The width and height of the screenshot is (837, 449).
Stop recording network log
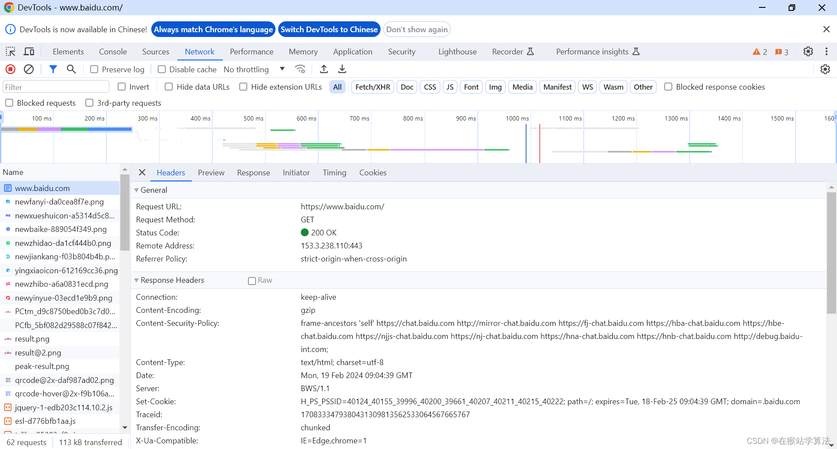coord(10,69)
